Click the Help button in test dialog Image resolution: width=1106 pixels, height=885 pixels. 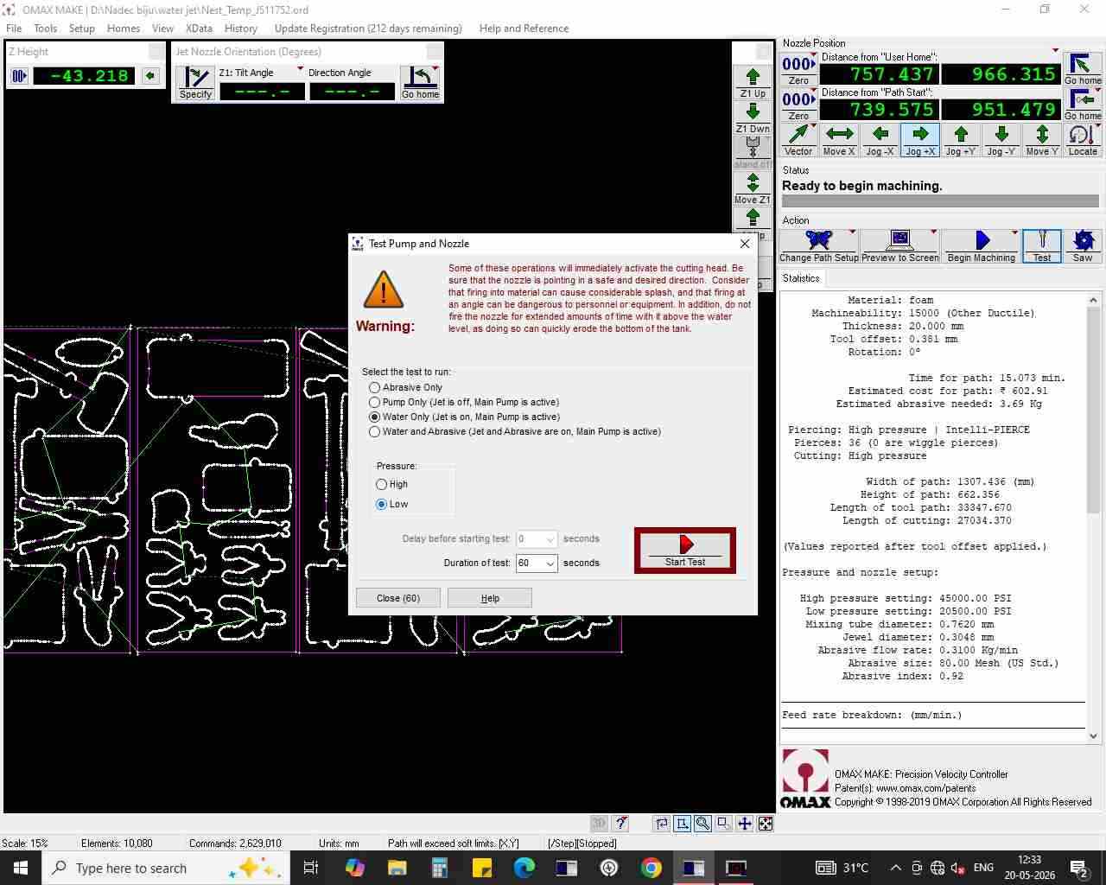point(490,598)
